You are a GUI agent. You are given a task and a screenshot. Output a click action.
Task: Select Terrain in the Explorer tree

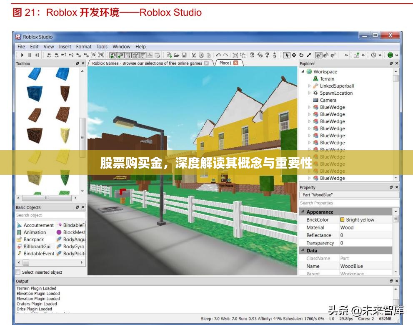pos(327,78)
